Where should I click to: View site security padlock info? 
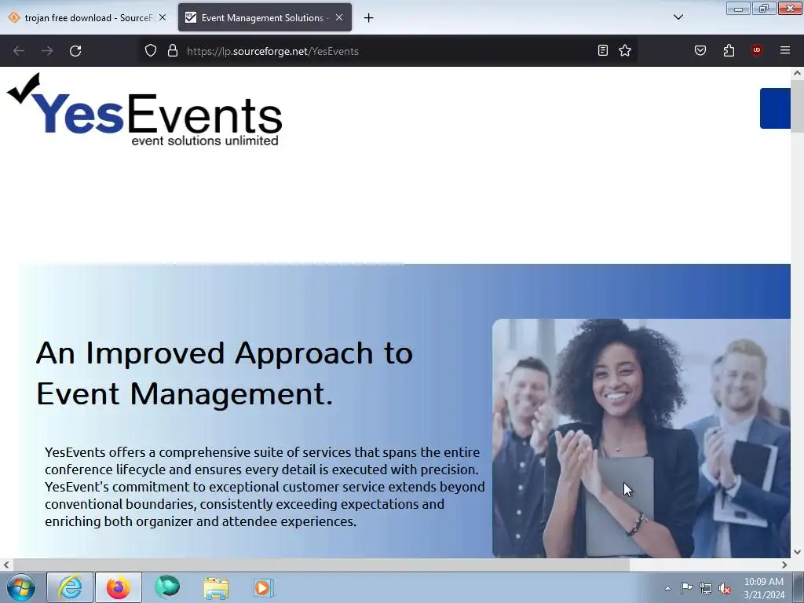173,51
